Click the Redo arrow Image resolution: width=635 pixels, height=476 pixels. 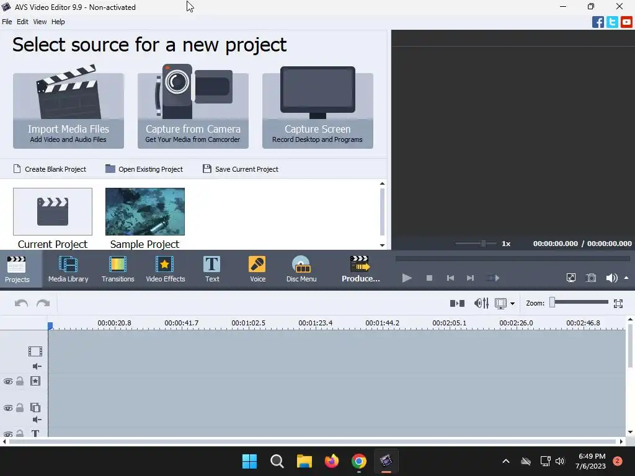pyautogui.click(x=43, y=303)
